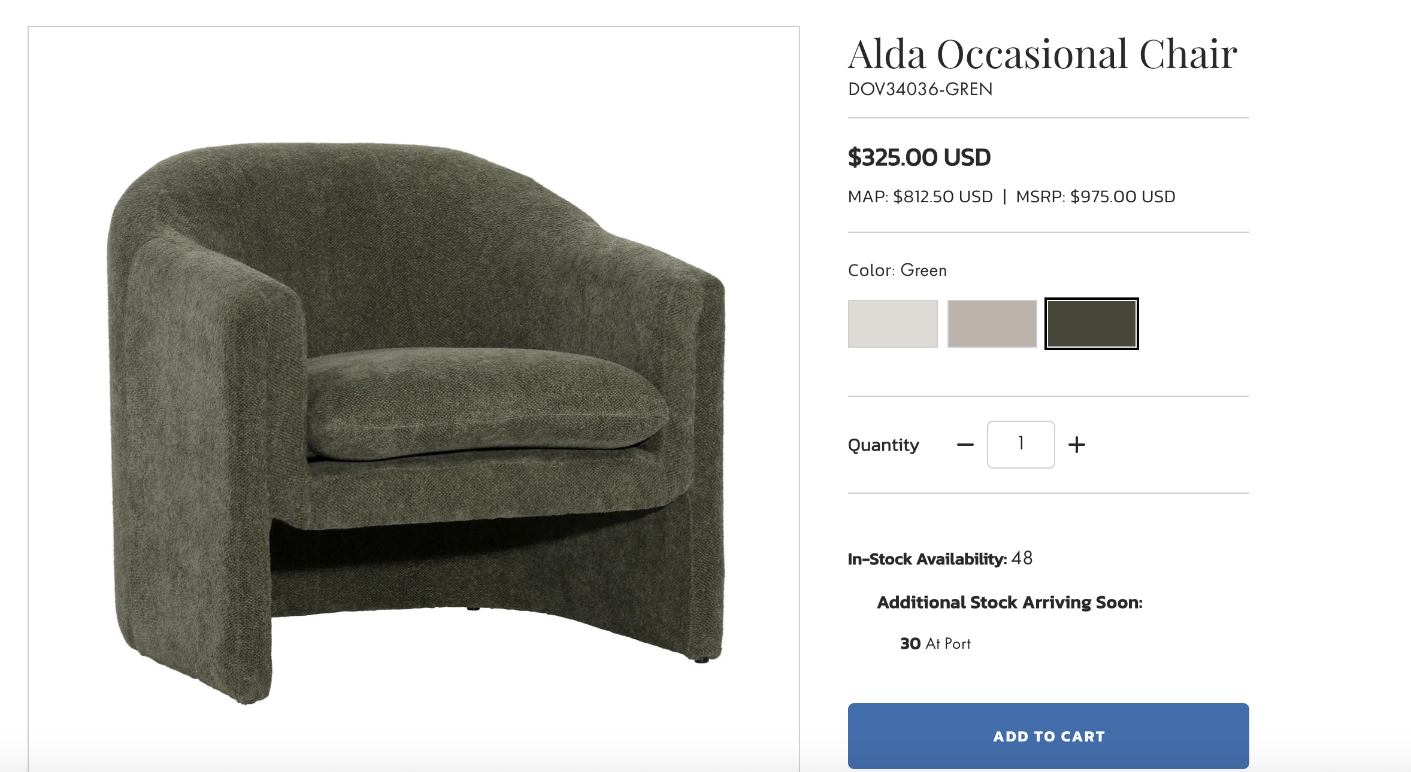Pick the dark green color swatch

point(1091,324)
